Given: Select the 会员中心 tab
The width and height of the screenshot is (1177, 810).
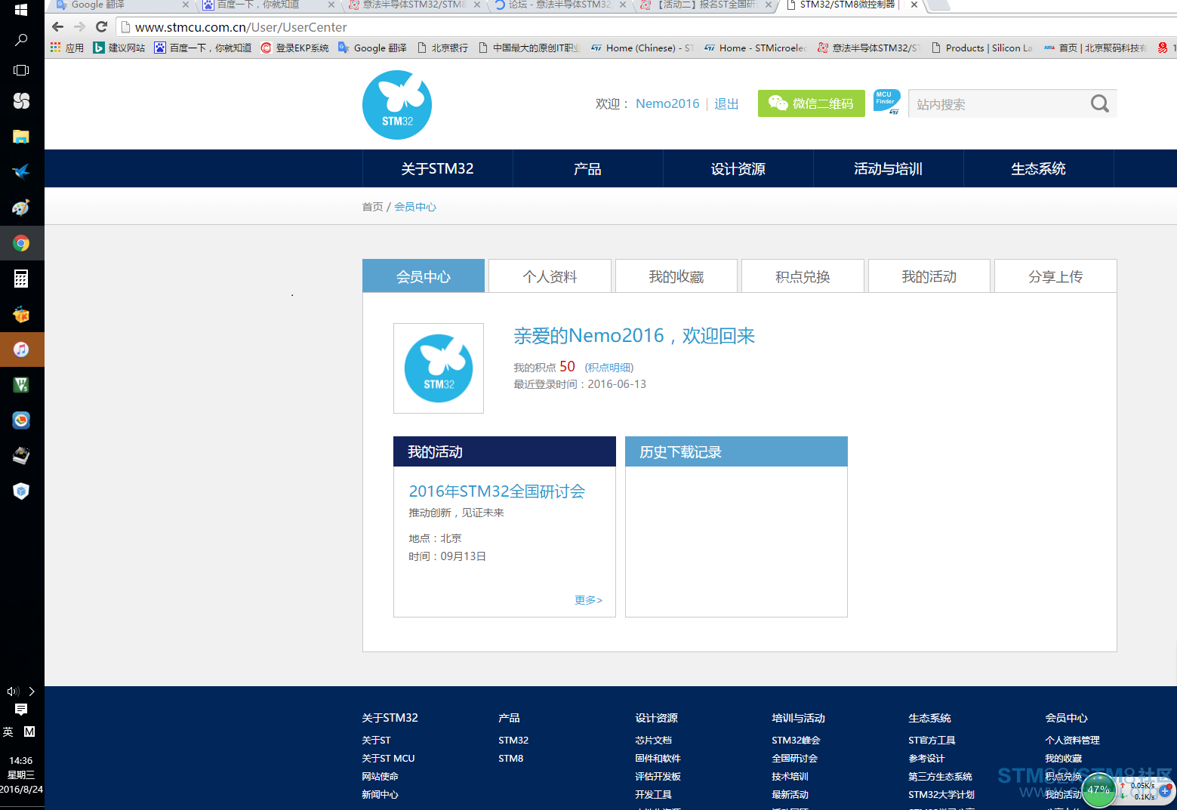Looking at the screenshot, I should coord(424,276).
